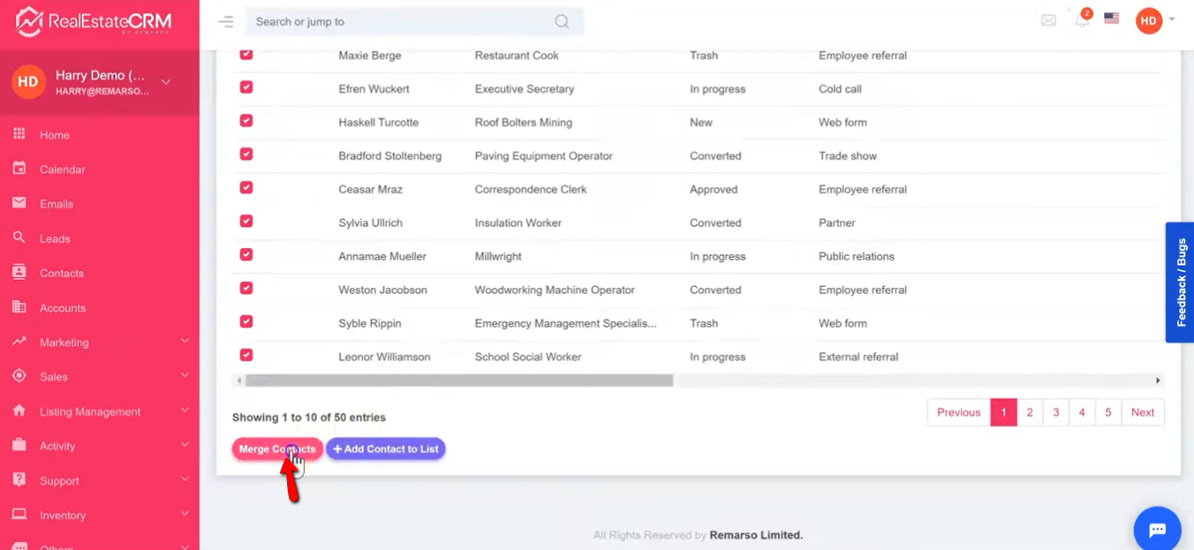Open the blue chat bubble widget
Image resolution: width=1194 pixels, height=550 pixels.
point(1157,530)
